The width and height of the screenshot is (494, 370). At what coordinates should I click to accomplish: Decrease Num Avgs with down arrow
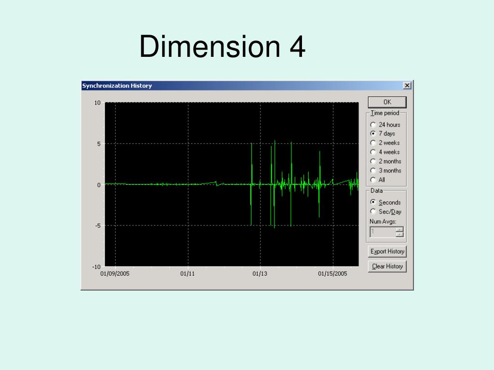pyautogui.click(x=399, y=235)
